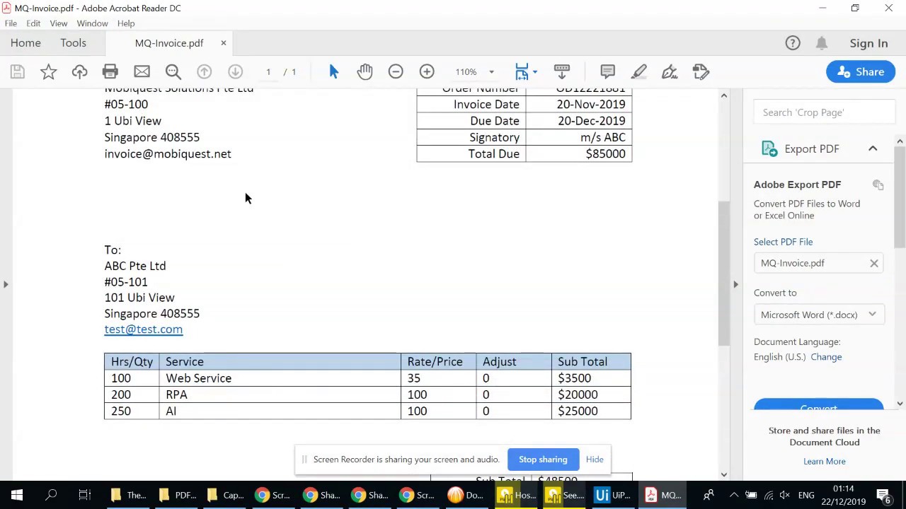Collapse the right tools pane arrow
The height and width of the screenshot is (509, 906).
click(x=735, y=284)
